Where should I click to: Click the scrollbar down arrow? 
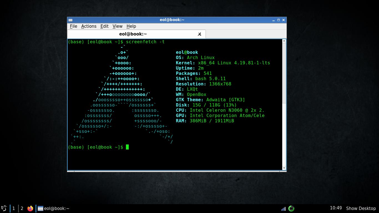(284, 168)
